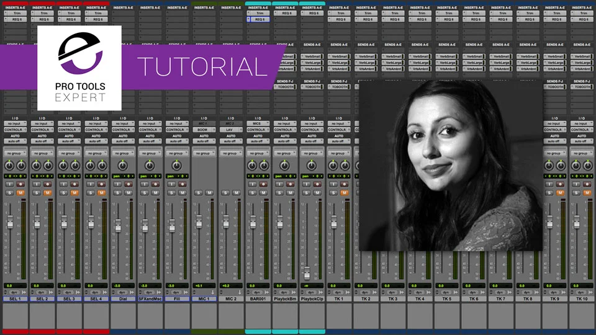596x335 pixels.
Task: Record-enable the BAR001 track
Action: tap(263, 184)
